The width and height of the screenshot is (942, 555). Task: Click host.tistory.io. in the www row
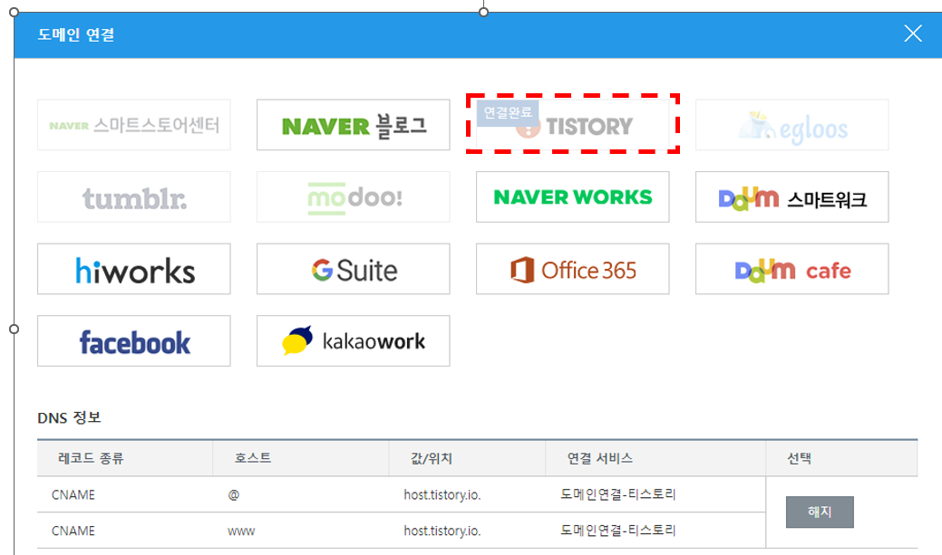click(x=442, y=531)
